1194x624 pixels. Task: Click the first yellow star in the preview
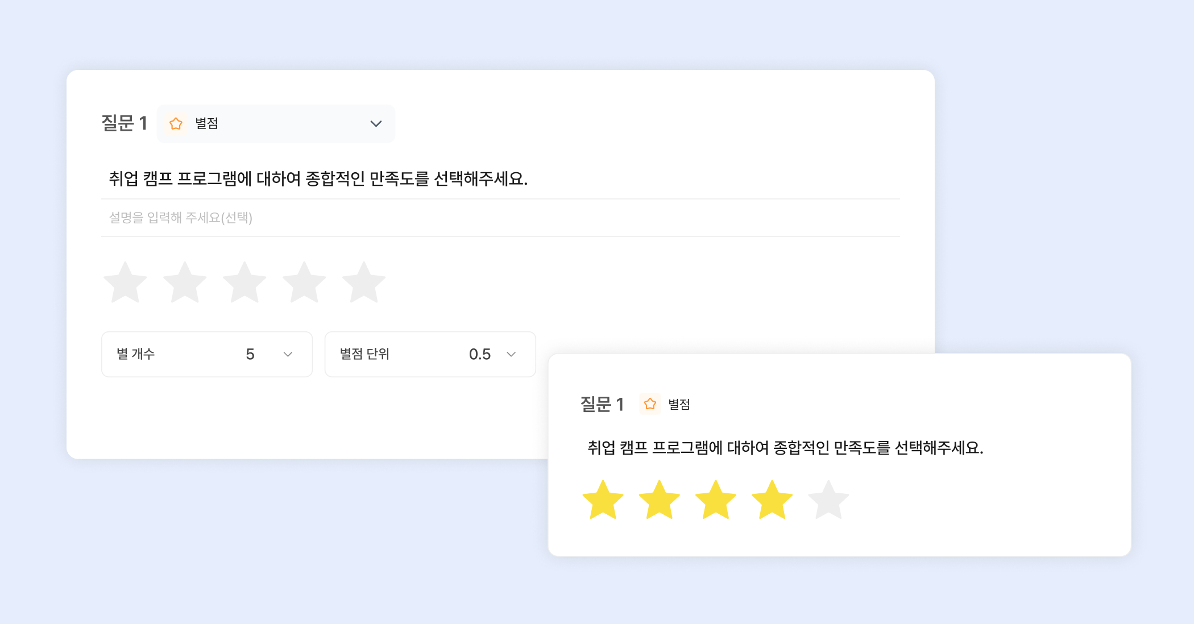click(603, 501)
